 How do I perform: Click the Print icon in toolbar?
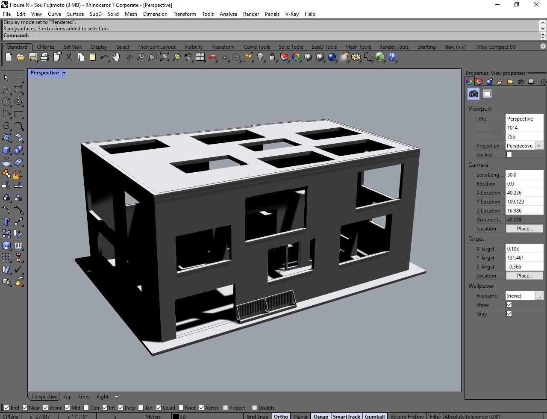[44, 57]
